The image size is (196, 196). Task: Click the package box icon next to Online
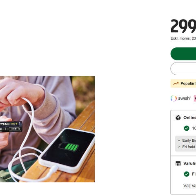click(x=178, y=118)
